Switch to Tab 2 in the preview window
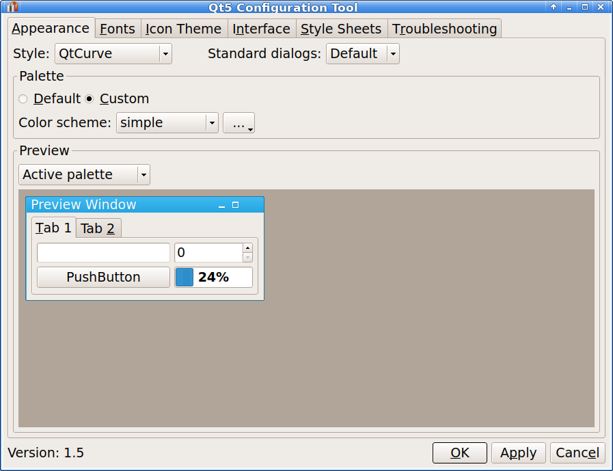Screen dimensions: 613x471 coord(97,228)
